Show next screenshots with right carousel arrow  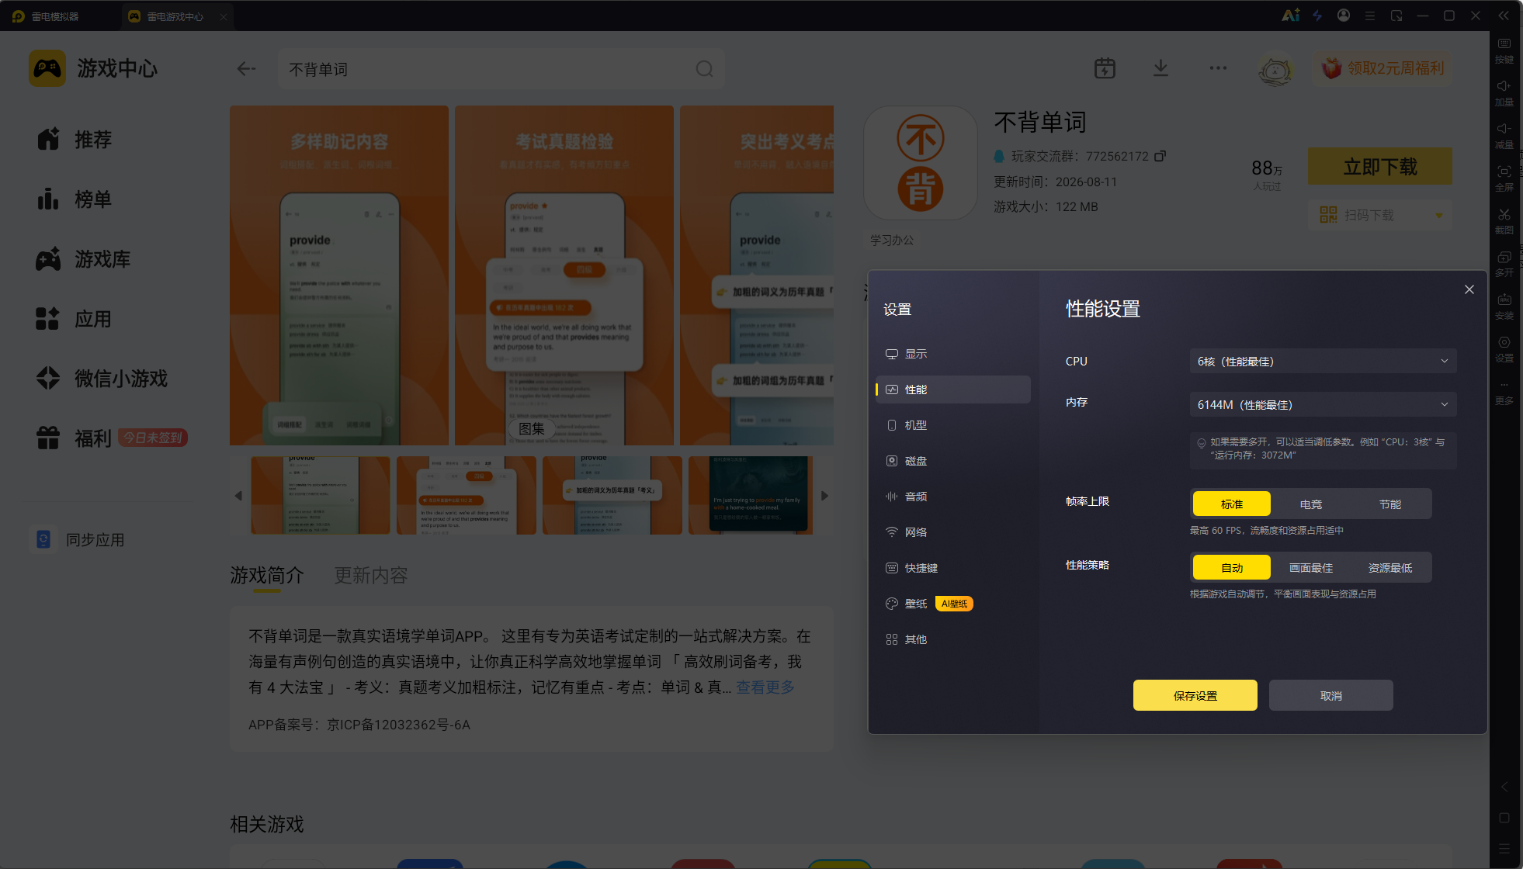(824, 495)
